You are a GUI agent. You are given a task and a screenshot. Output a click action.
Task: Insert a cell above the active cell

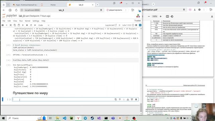[128, 99]
